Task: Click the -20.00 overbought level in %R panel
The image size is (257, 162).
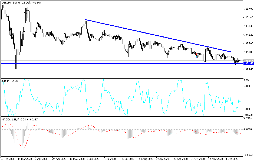Action: pyautogui.click(x=248, y=86)
